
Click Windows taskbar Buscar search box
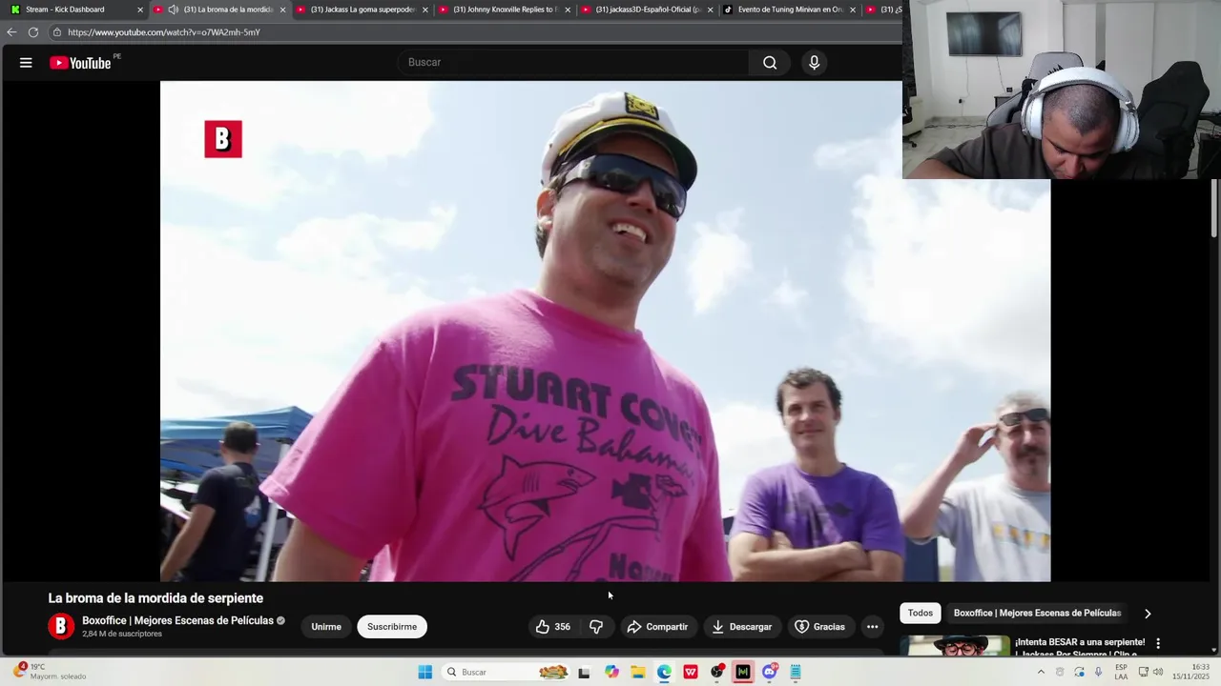pyautogui.click(x=507, y=673)
